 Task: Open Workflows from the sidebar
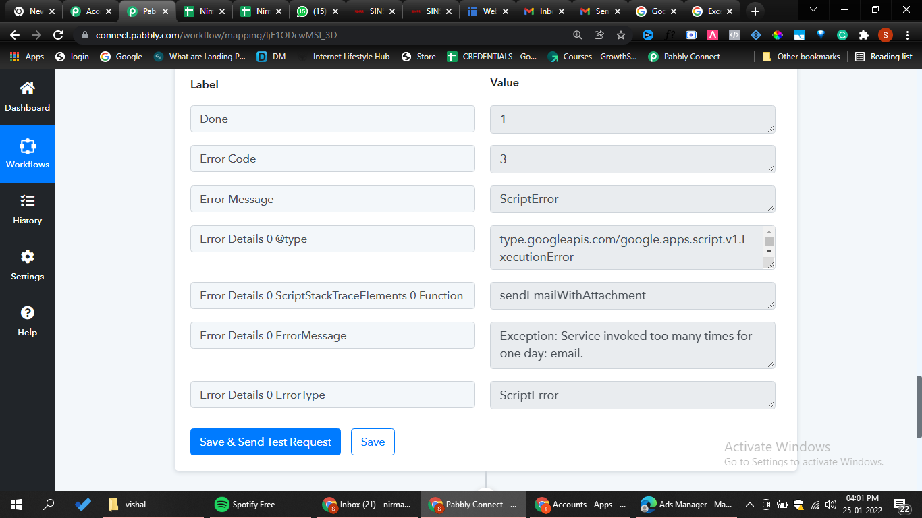(27, 154)
